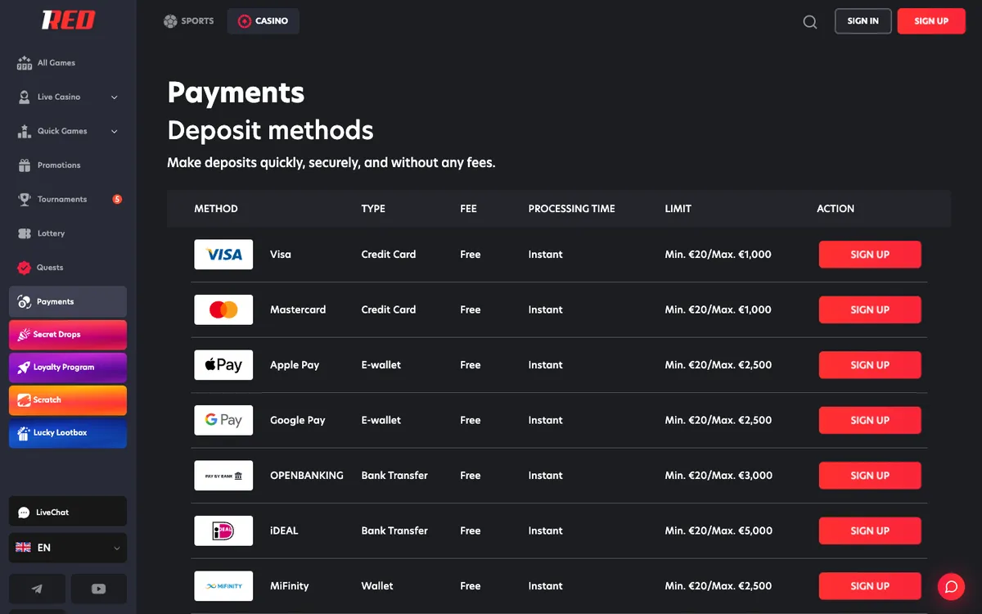
Task: Click the iDEAL limit Max. €5,000 text
Action: coord(743,530)
